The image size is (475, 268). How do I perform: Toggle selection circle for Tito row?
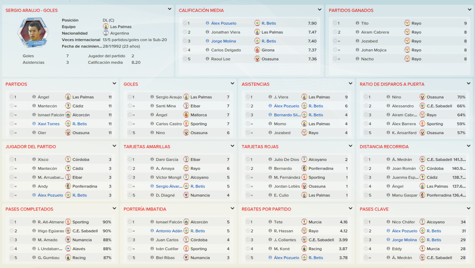tap(335, 23)
